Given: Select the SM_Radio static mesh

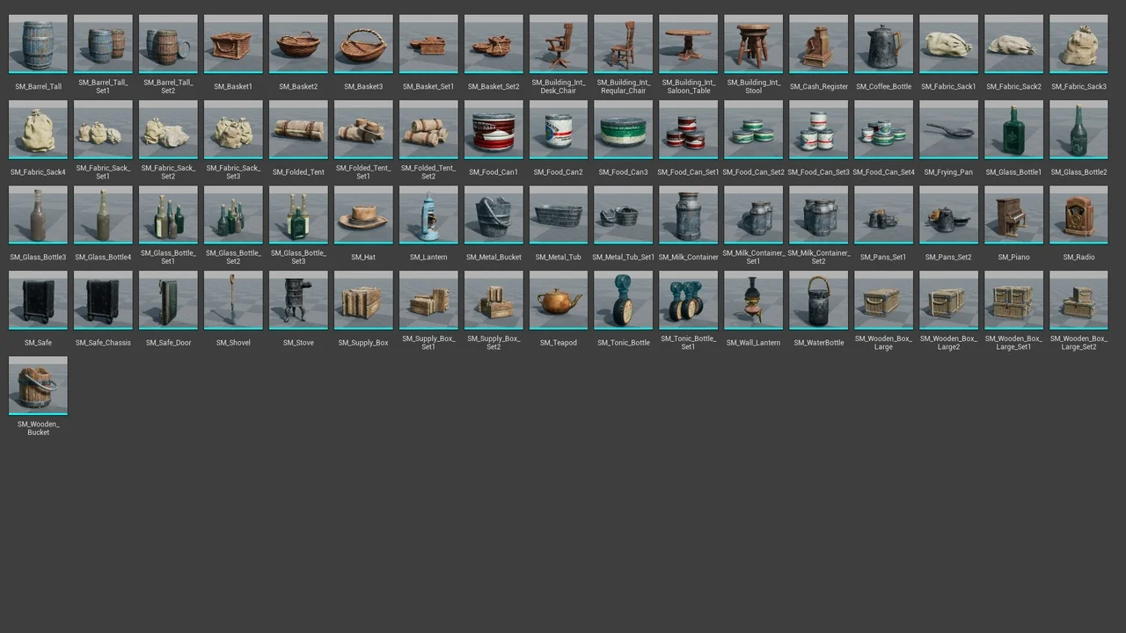Looking at the screenshot, I should [x=1079, y=215].
